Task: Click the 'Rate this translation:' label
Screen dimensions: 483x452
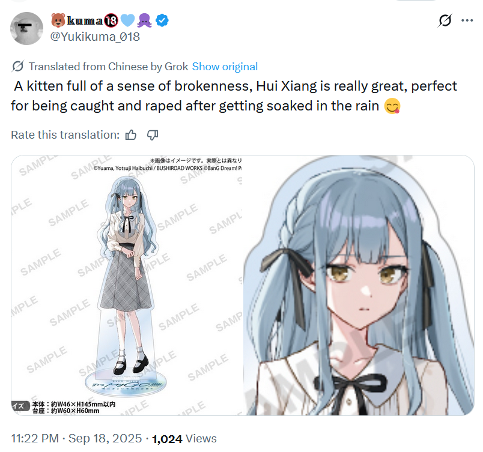Action: click(65, 135)
